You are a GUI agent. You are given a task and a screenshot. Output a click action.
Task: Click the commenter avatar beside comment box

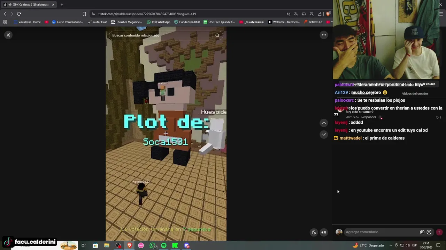pos(339,232)
